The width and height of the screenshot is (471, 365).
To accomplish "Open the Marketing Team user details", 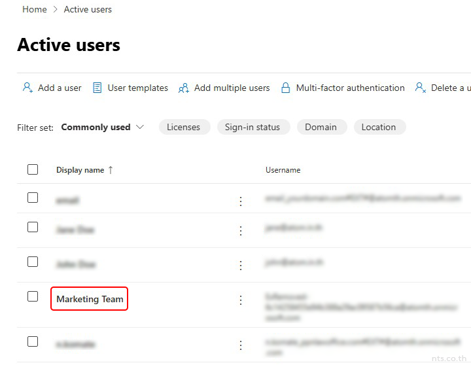I will click(x=90, y=299).
